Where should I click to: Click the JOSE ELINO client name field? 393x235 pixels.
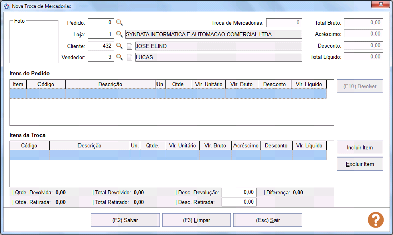point(219,46)
